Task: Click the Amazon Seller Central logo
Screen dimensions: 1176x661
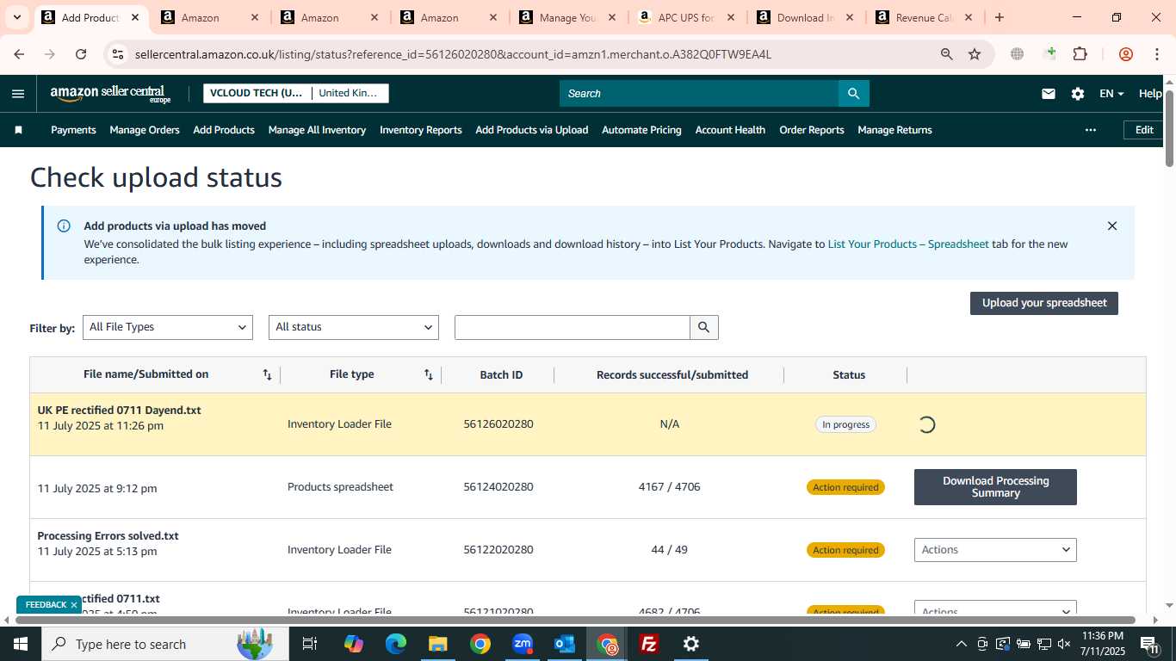Action: point(110,94)
